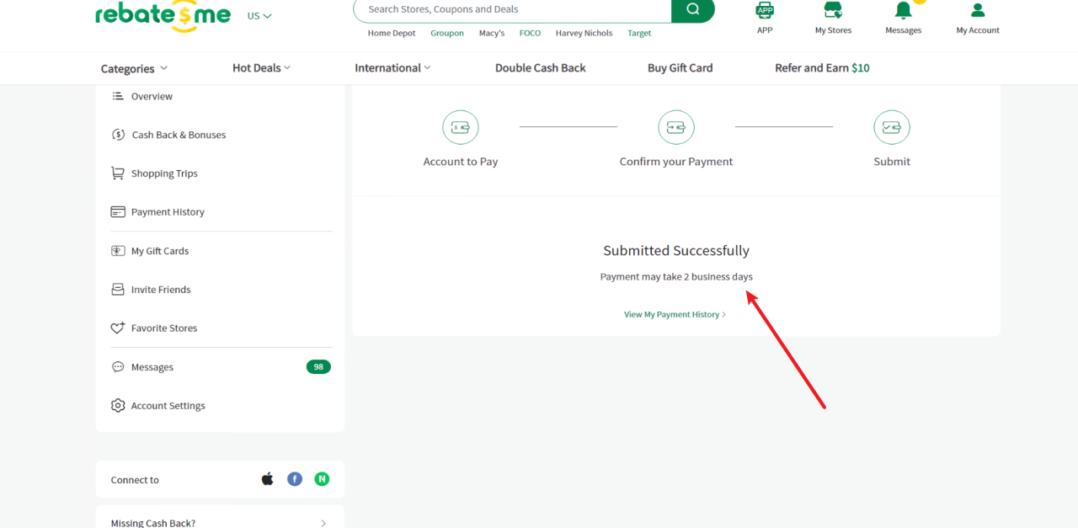Expand the Categories dropdown menu
This screenshot has height=528, width=1078.
(x=134, y=69)
